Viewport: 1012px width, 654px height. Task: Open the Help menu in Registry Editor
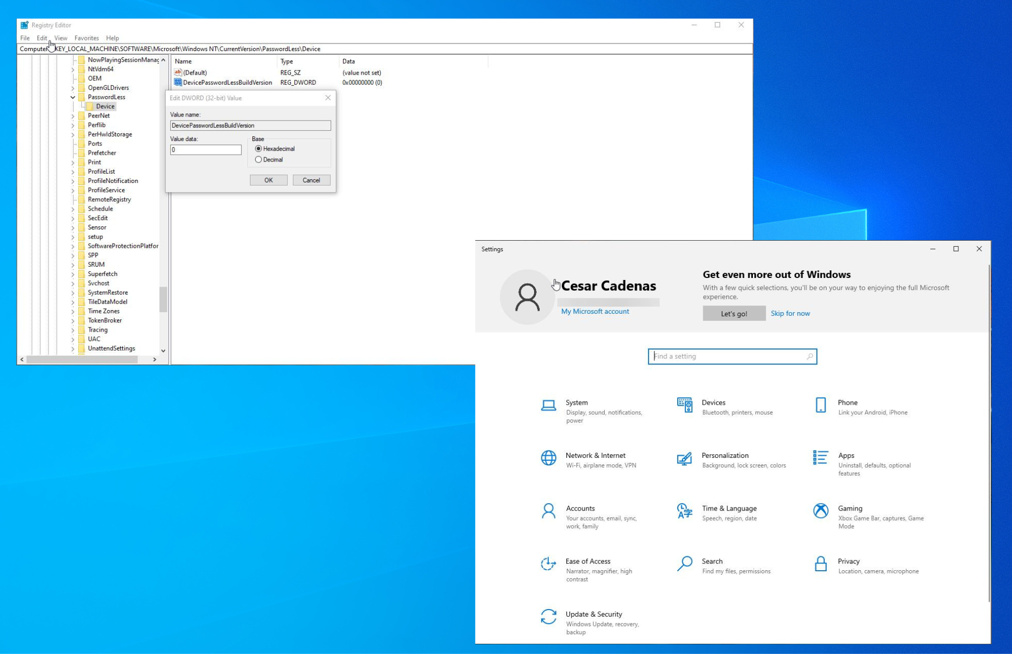(112, 38)
